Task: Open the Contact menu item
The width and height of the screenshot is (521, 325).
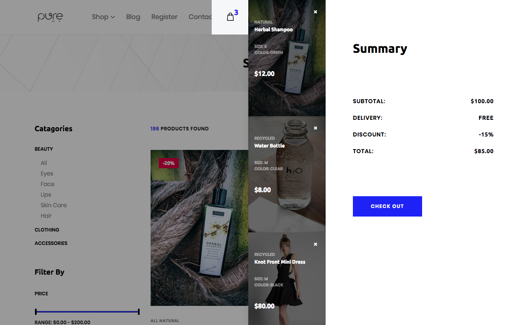Action: tap(200, 17)
